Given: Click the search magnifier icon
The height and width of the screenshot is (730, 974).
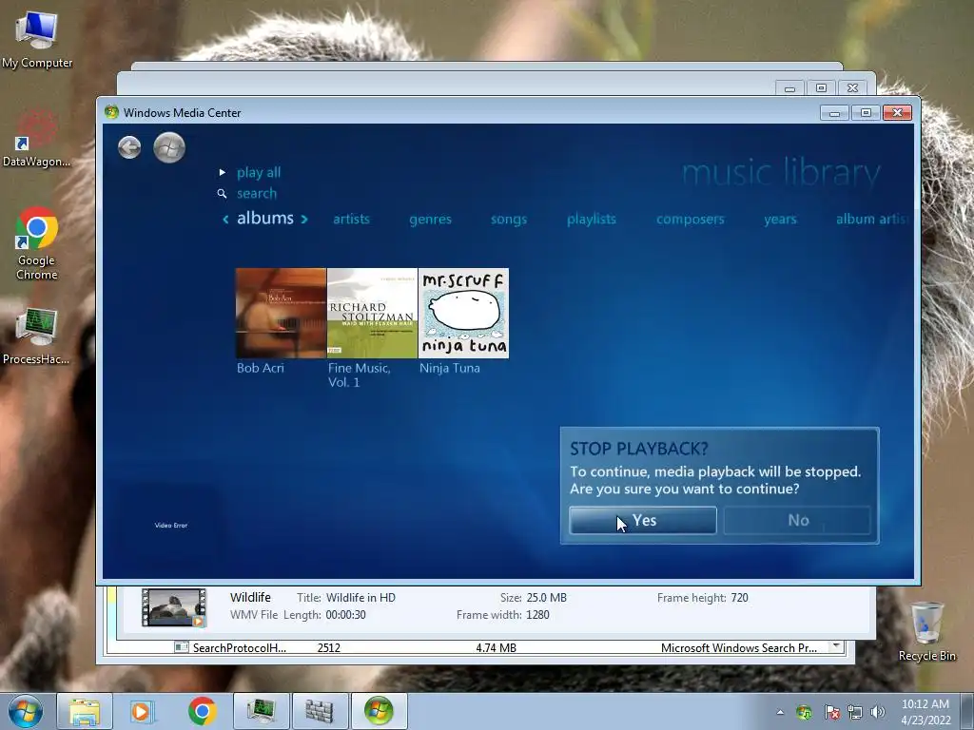Looking at the screenshot, I should click(x=222, y=194).
